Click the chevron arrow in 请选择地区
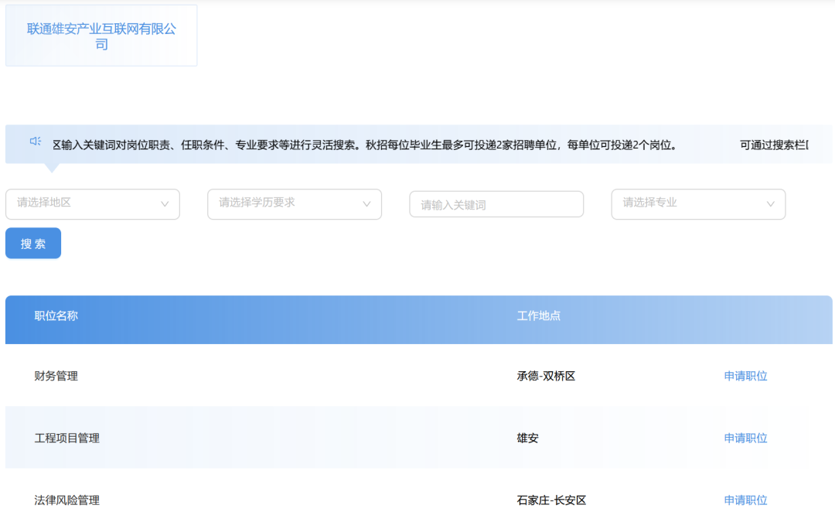Screen dimensions: 835x529 [x=165, y=204]
